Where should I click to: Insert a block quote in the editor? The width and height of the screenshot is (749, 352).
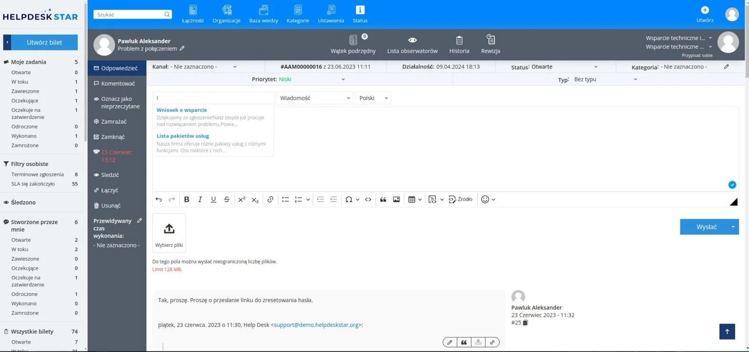click(x=383, y=199)
